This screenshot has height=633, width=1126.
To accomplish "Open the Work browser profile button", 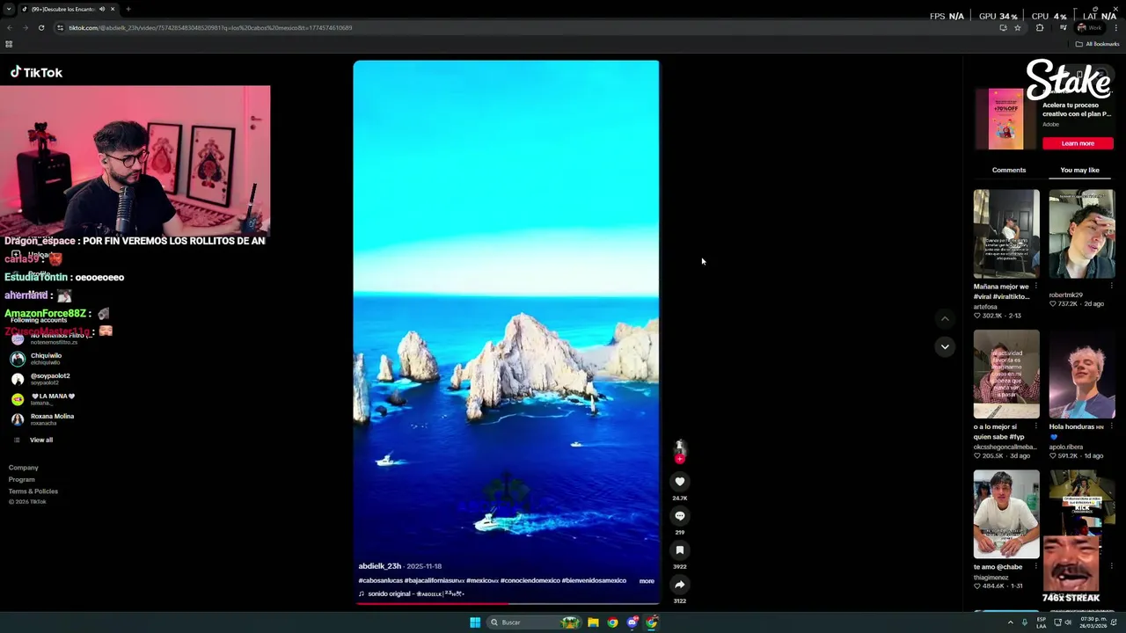I will click(1089, 28).
